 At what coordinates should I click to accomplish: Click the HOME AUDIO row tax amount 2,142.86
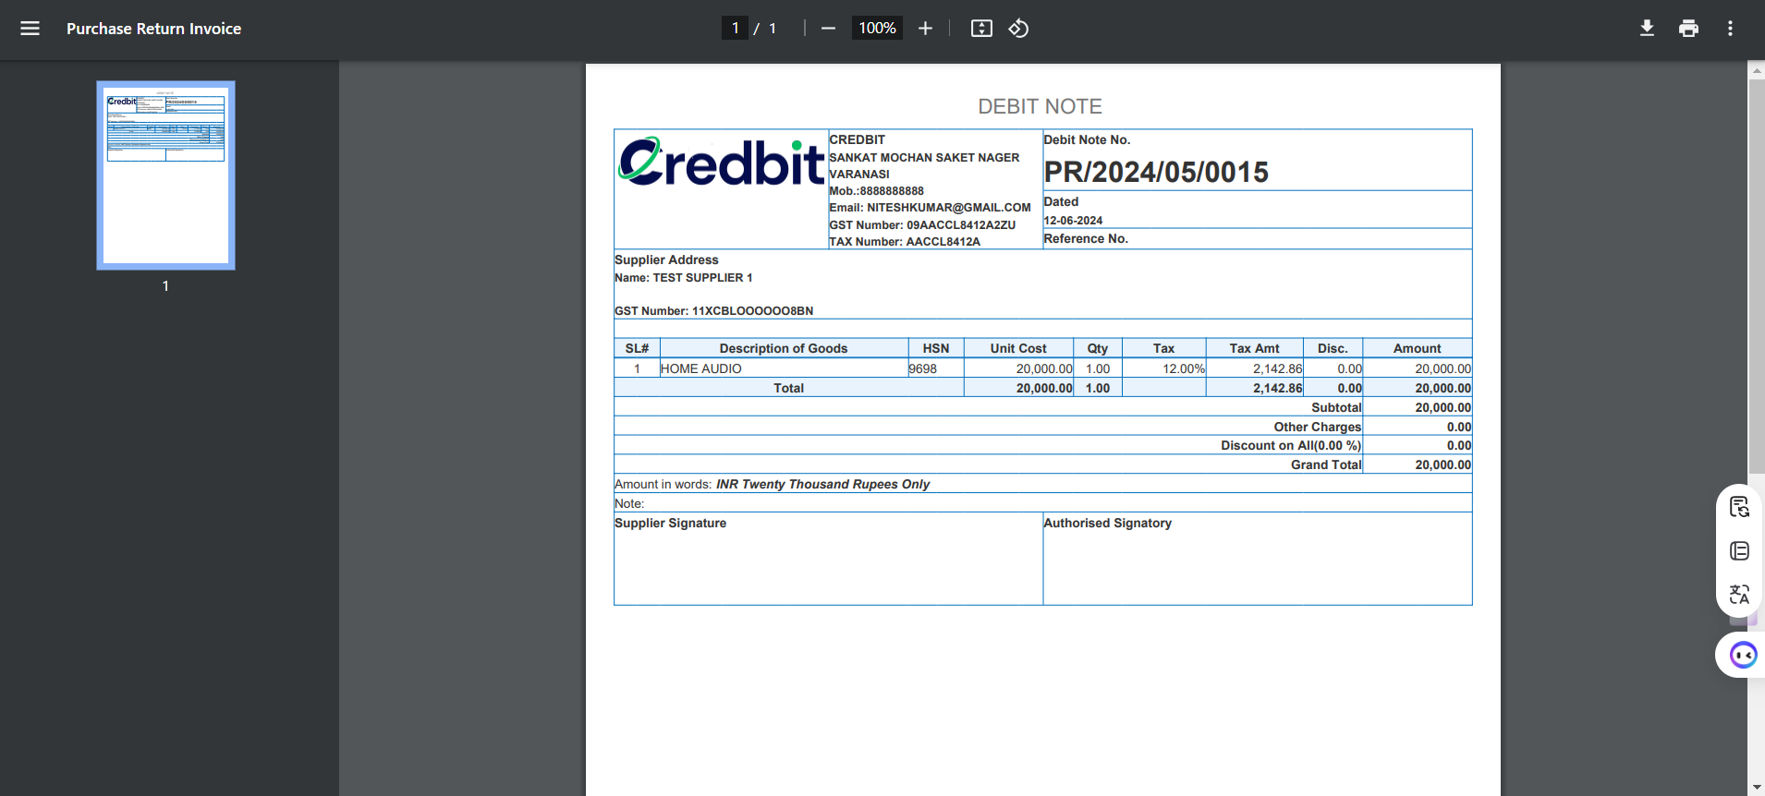pos(1277,368)
